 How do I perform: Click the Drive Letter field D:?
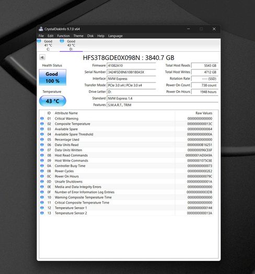coord(131,92)
